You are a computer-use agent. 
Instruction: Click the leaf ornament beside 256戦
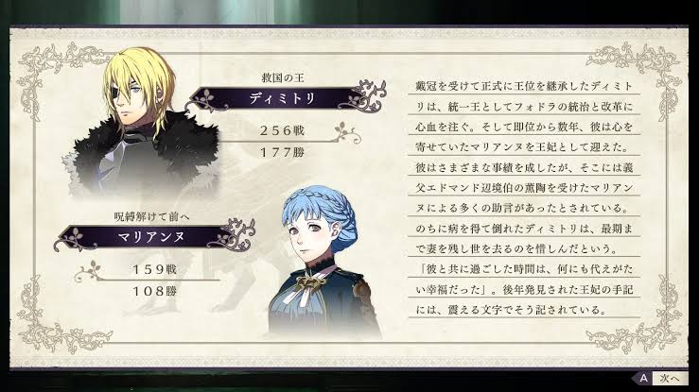click(347, 132)
